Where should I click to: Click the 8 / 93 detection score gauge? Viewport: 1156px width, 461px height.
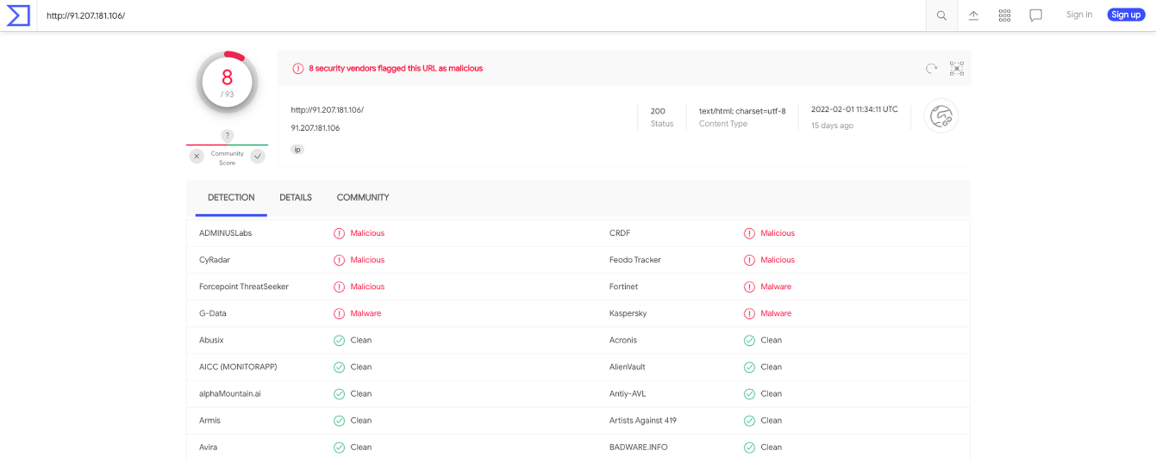click(227, 83)
